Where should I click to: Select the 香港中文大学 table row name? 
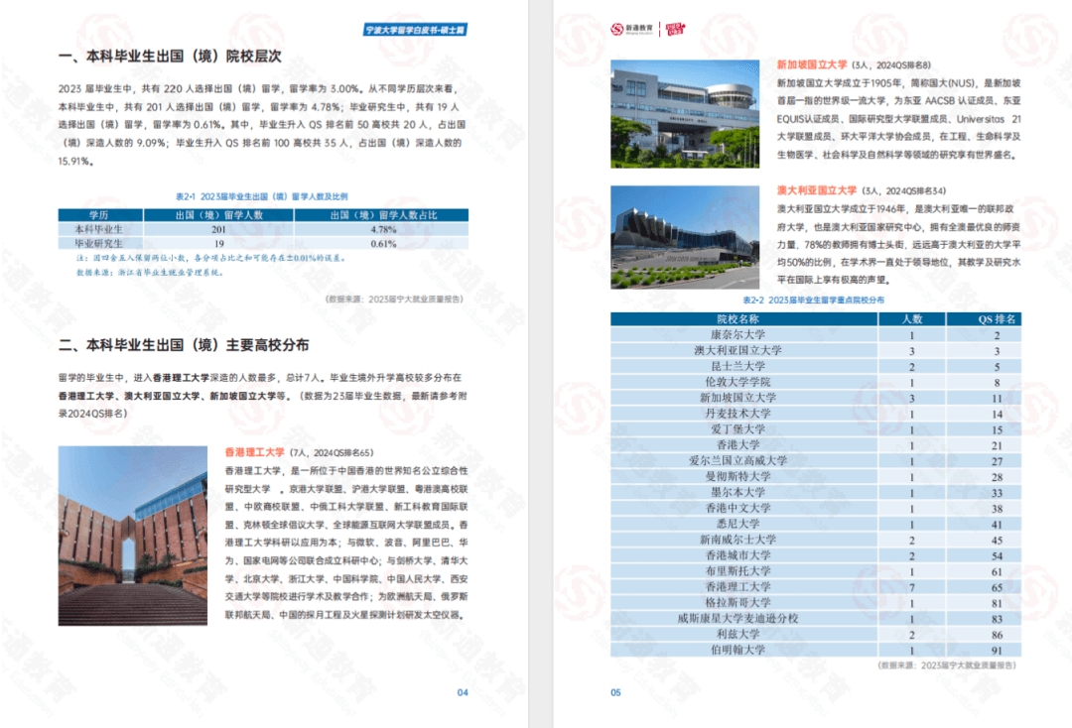738,508
